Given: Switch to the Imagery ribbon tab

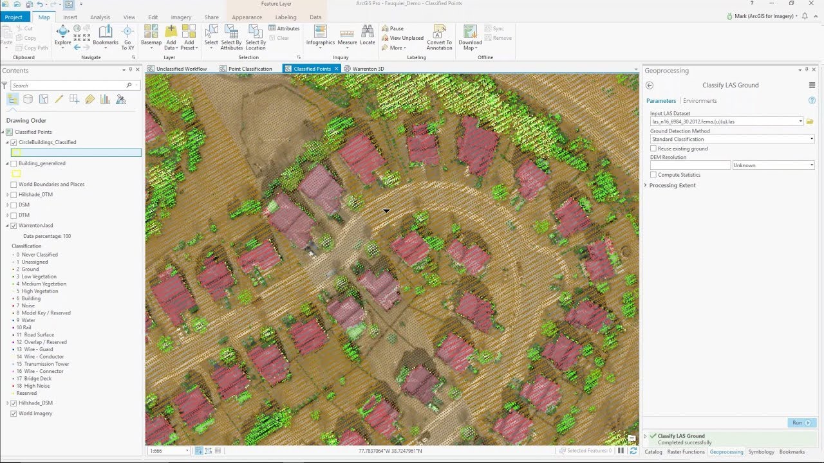Looking at the screenshot, I should (x=181, y=17).
